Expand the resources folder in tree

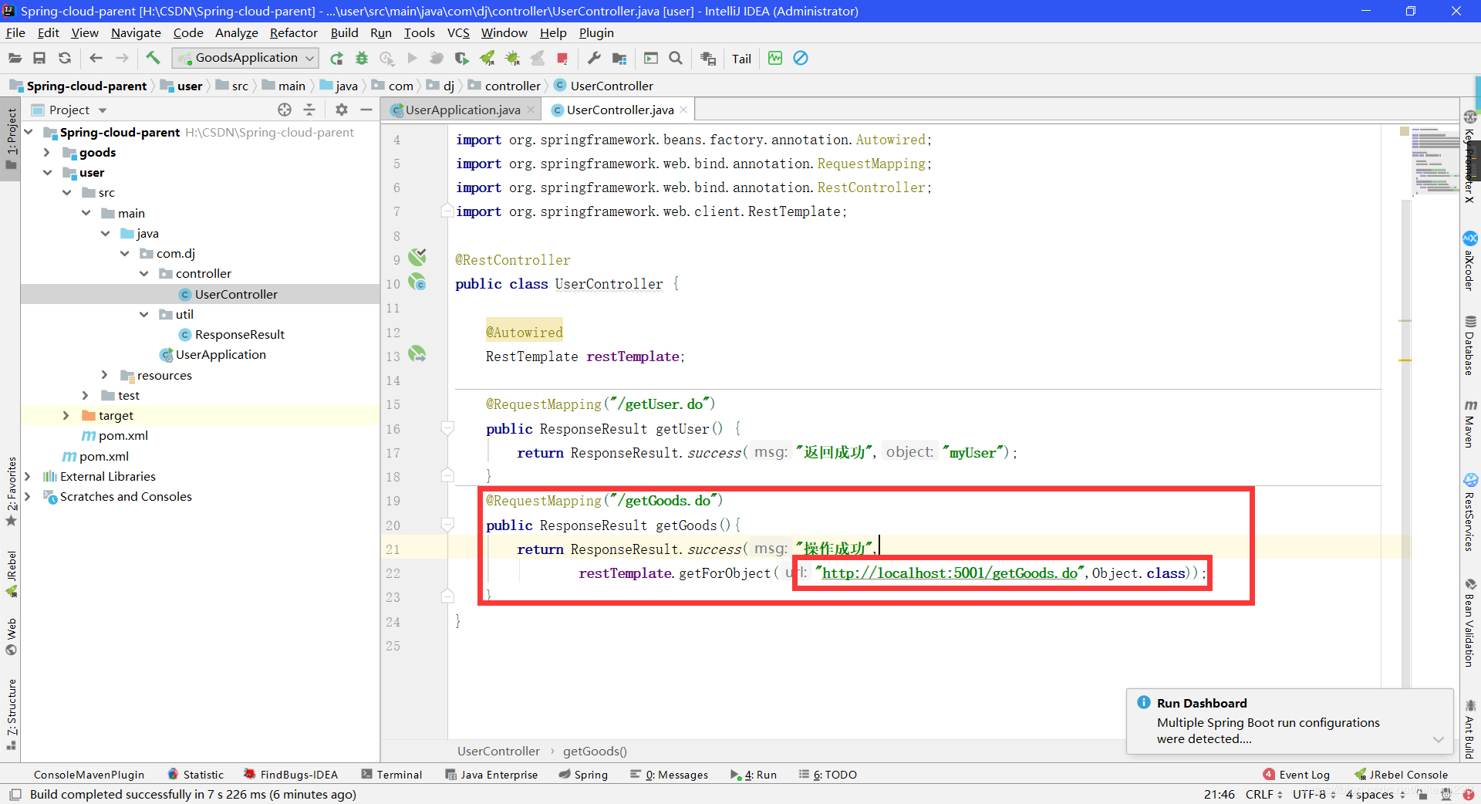tap(105, 375)
